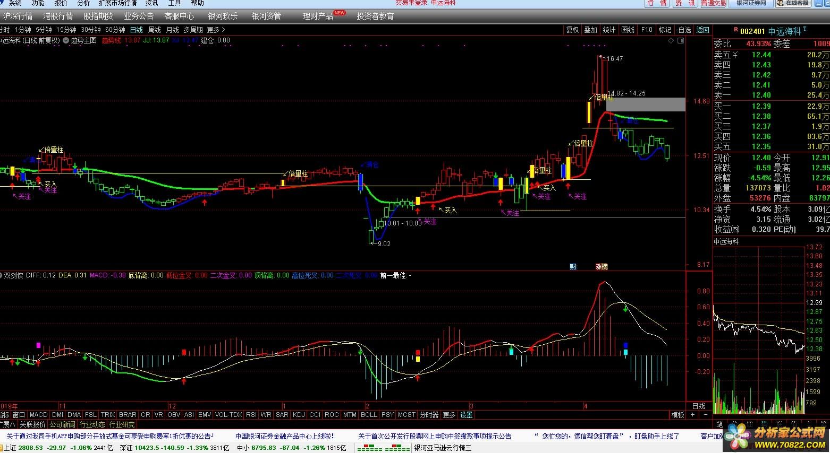The image size is (830, 453).
Task: Zoom out chart with − button
Action: tap(705, 415)
